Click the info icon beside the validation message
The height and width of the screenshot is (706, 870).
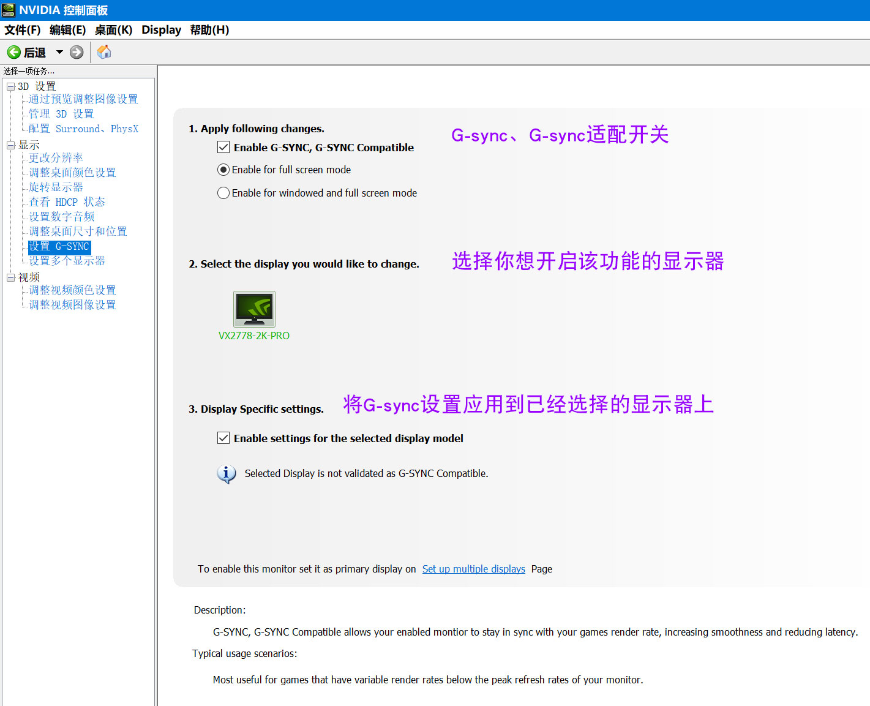(226, 474)
